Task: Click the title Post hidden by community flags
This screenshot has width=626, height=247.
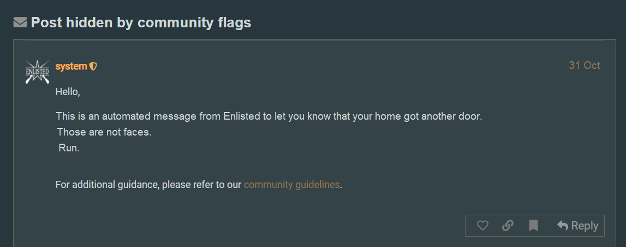Action: tap(141, 22)
